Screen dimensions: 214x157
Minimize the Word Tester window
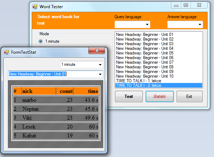[x=176, y=5]
